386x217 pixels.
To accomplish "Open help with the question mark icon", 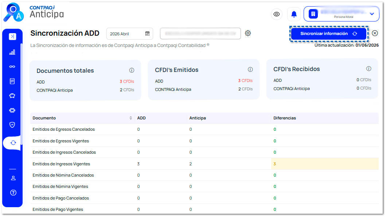I will tap(13, 193).
